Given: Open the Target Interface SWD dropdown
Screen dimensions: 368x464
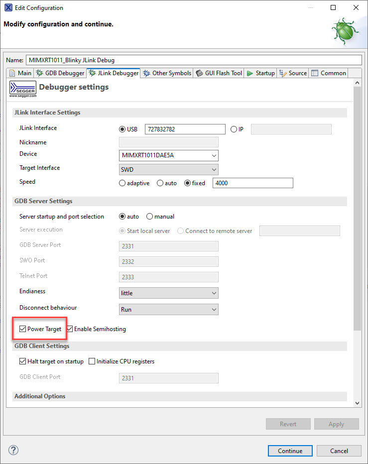Looking at the screenshot, I should click(x=169, y=170).
